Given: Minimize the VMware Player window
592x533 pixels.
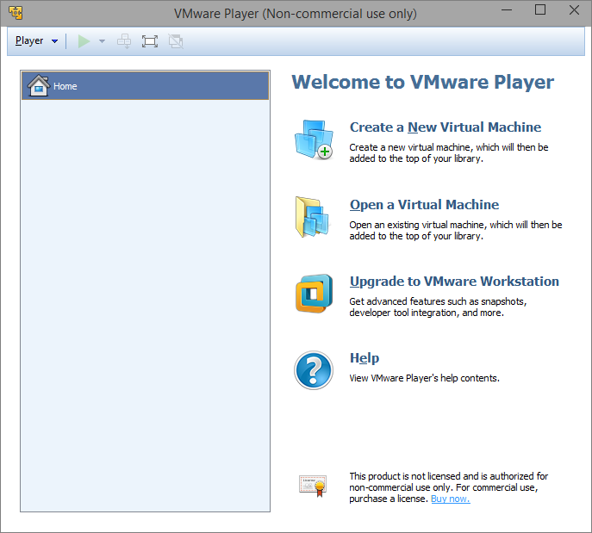Looking at the screenshot, I should coord(507,10).
